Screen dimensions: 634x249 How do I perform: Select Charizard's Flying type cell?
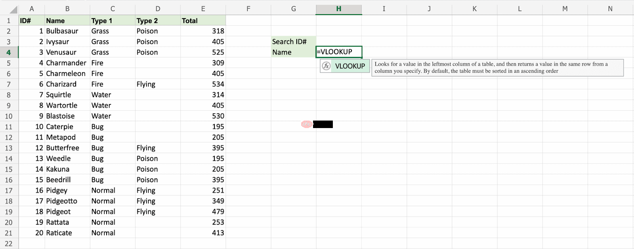pos(158,84)
